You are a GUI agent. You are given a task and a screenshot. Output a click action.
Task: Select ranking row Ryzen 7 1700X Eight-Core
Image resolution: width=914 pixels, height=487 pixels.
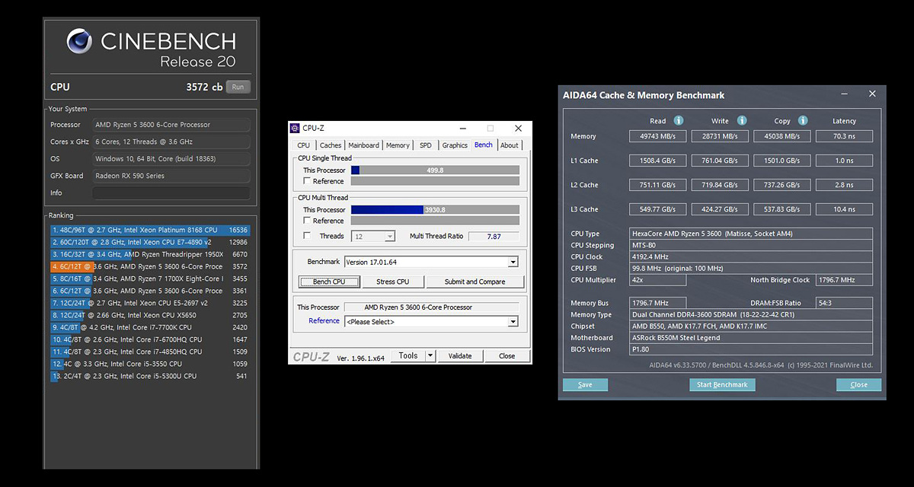coord(149,279)
